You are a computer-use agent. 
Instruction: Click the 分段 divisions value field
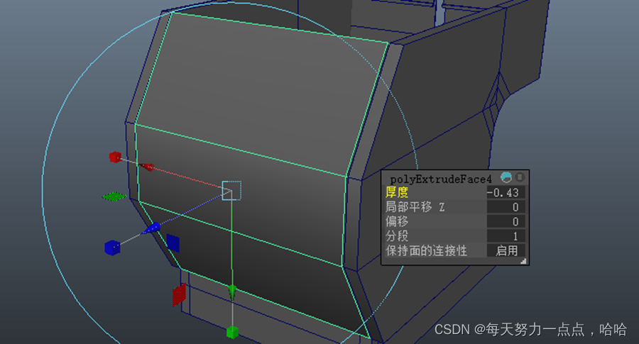506,236
